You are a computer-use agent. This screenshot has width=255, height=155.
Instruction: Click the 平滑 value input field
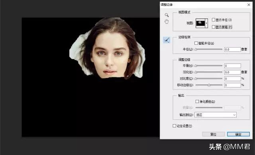[232, 66]
